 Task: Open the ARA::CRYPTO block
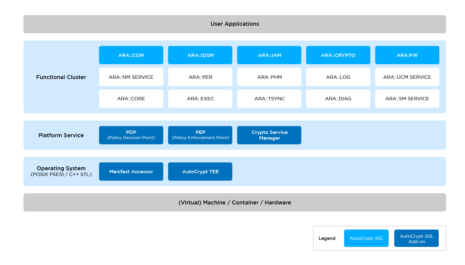(x=338, y=55)
